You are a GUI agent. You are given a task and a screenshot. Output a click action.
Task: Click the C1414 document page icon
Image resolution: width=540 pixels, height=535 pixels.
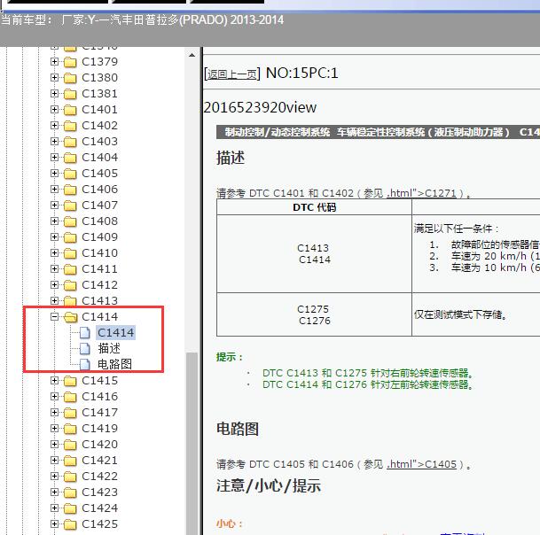pos(85,333)
